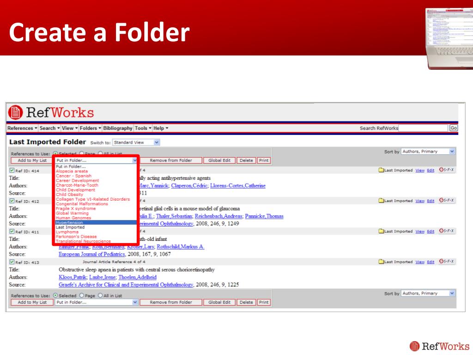Click the Bibliography menu item
Viewport: 473px width, 355px height.
click(x=118, y=129)
